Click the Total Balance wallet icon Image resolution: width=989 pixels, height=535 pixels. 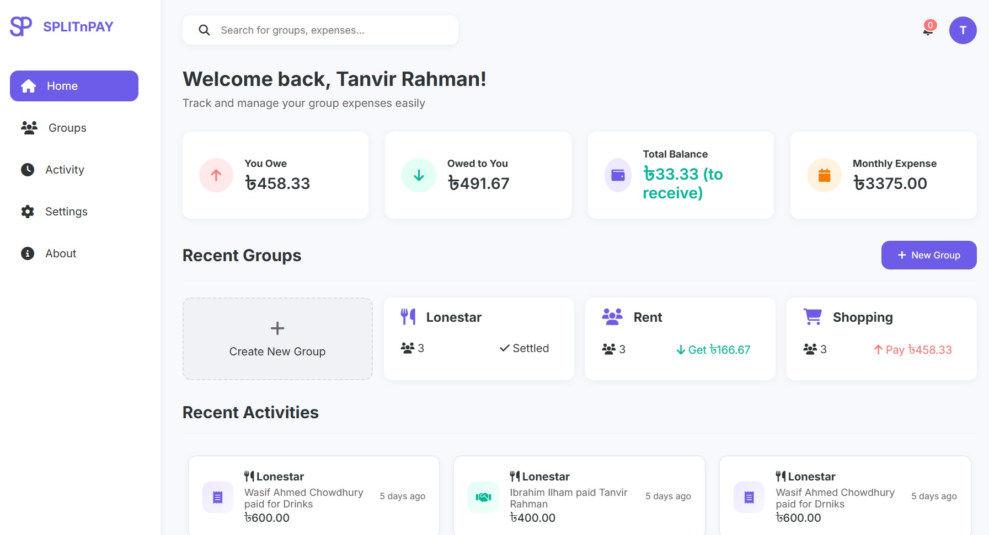coord(618,175)
